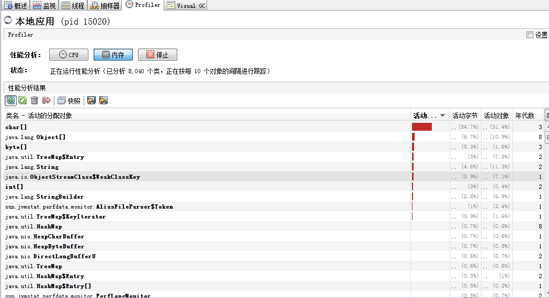The height and width of the screenshot is (298, 549).
Task: Click the loading spinner beside 本地应用
Action: pos(8,20)
